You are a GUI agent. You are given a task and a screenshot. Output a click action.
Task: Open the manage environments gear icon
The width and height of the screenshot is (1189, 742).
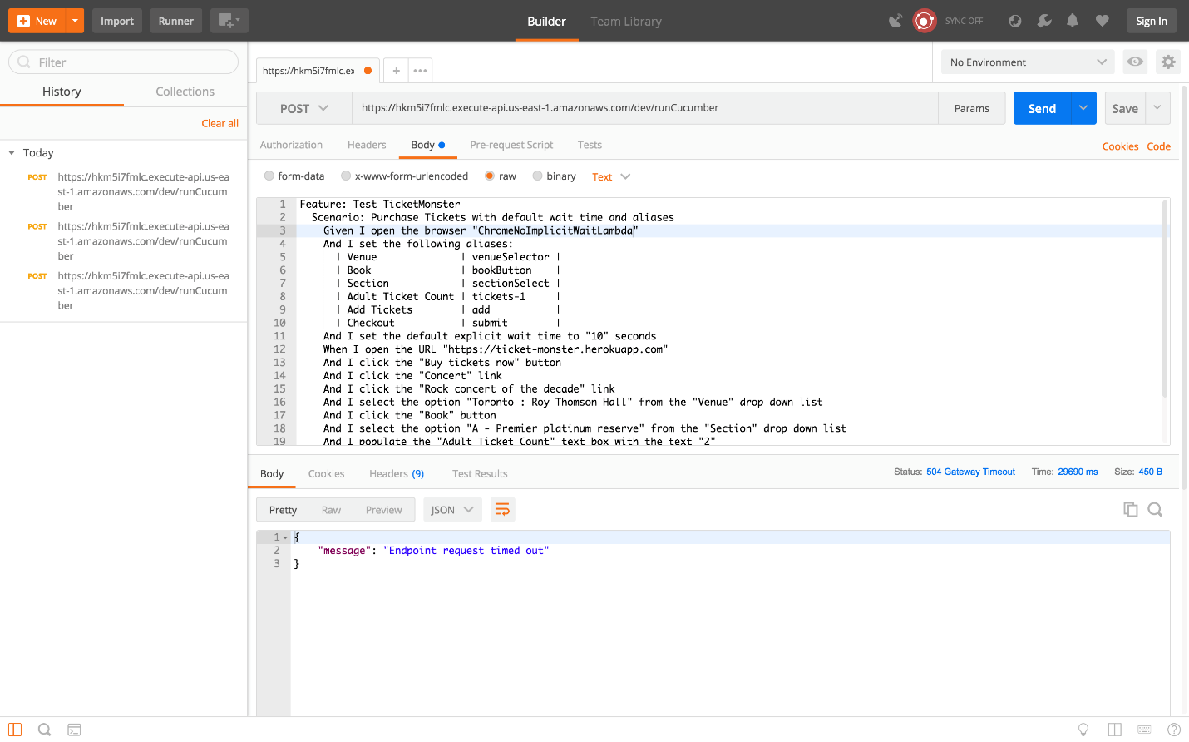coord(1168,62)
